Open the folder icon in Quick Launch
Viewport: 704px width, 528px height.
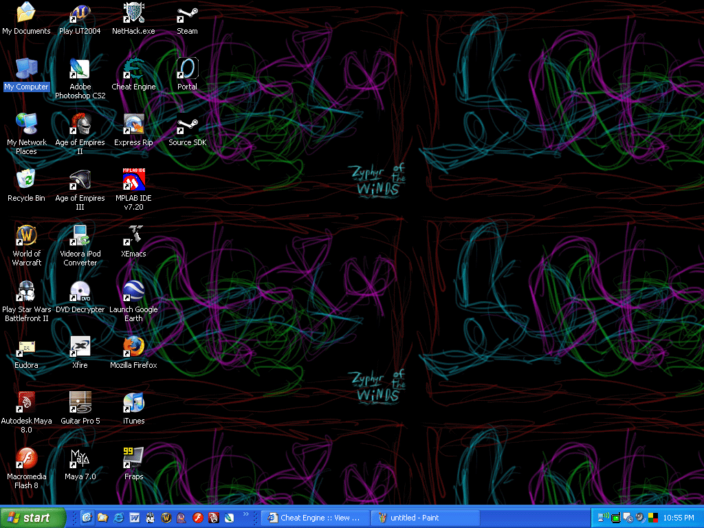(x=103, y=518)
